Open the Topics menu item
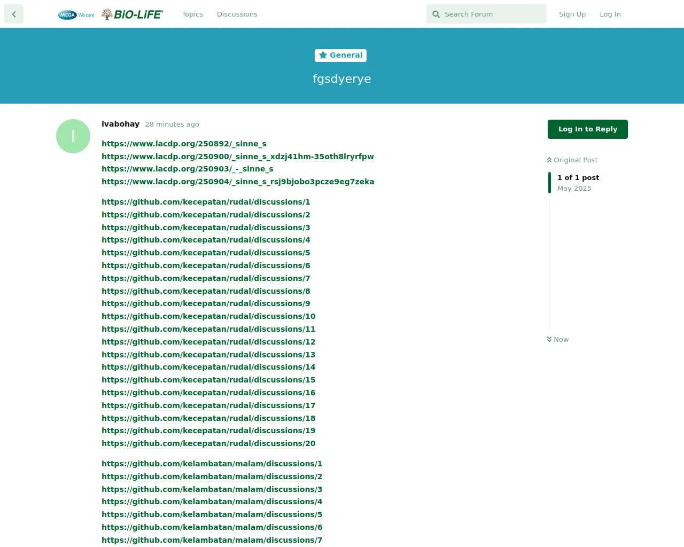This screenshot has height=547, width=684. (192, 14)
